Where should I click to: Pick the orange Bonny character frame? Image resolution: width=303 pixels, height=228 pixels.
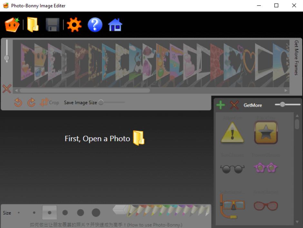[41, 62]
